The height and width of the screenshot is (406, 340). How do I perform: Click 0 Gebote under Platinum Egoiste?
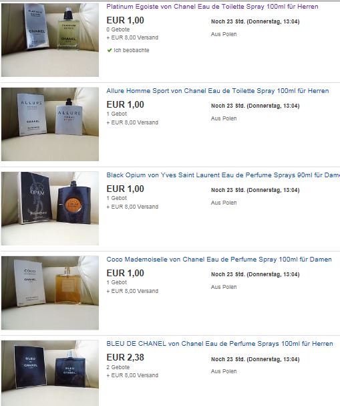(x=118, y=29)
